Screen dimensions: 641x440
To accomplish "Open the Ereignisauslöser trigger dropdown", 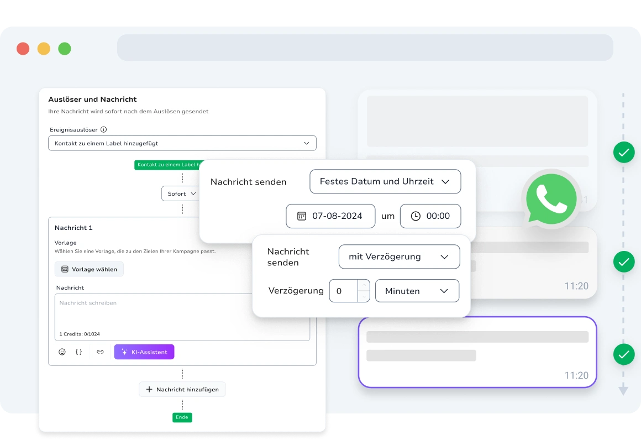I will click(182, 143).
